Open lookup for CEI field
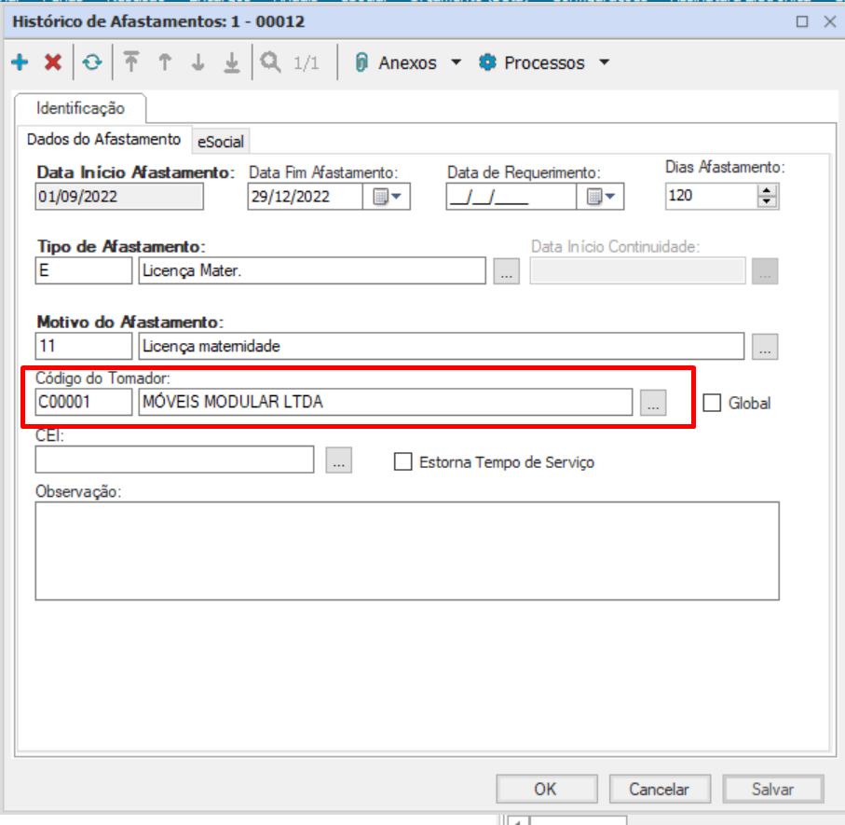Screen dimensions: 845x825 pos(338,460)
